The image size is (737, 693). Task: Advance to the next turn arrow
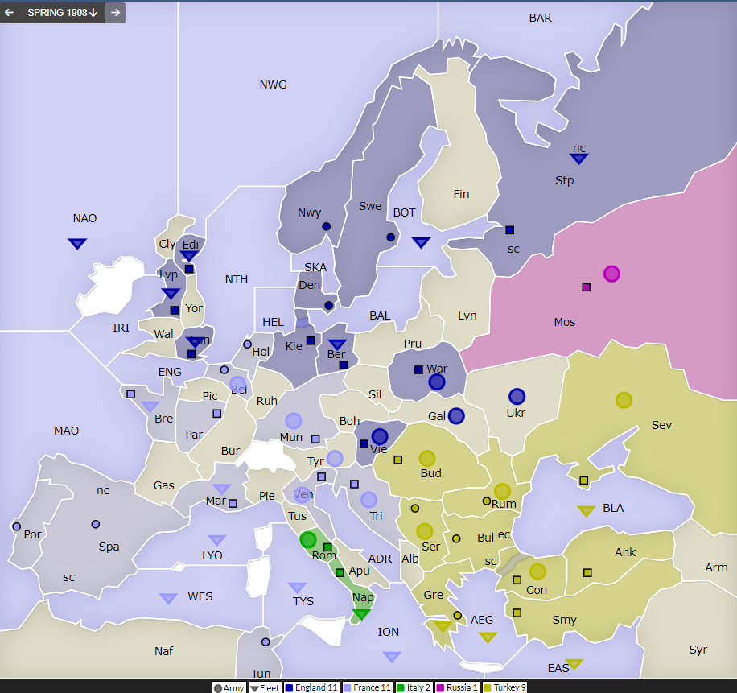pos(115,13)
